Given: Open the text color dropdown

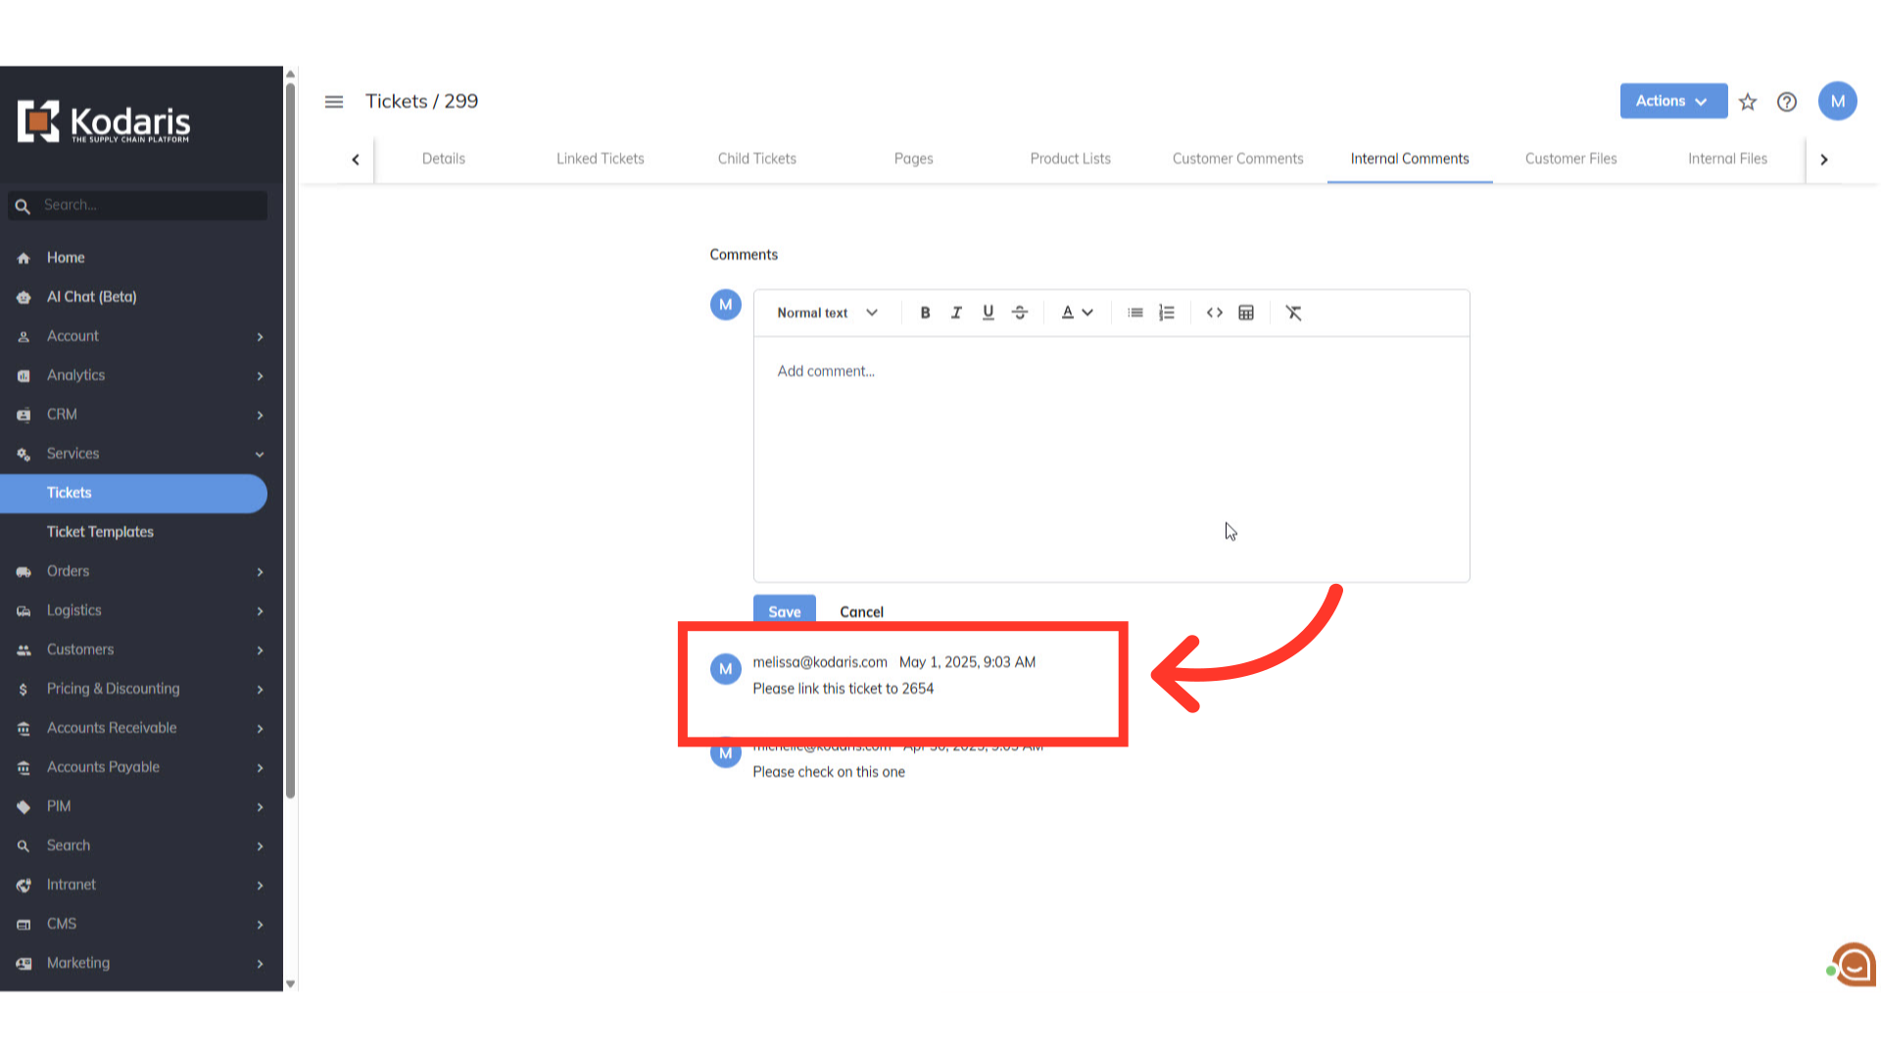Looking at the screenshot, I should tap(1077, 313).
